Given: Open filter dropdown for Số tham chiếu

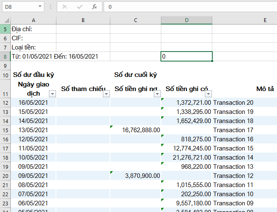Looking at the screenshot, I should click(x=106, y=94).
